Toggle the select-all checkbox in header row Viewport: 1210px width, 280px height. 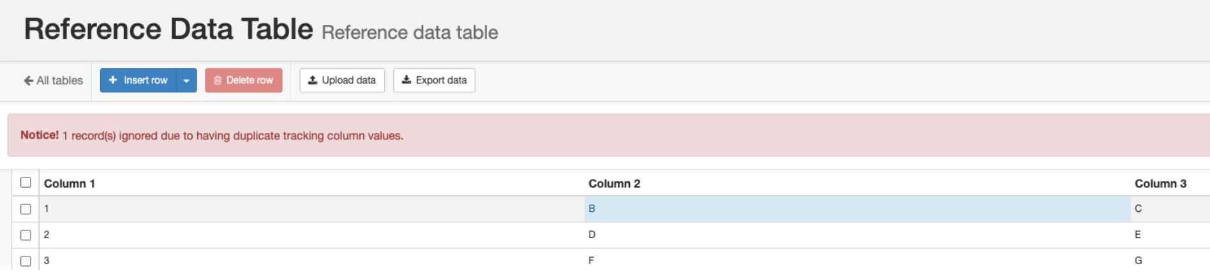click(x=26, y=183)
